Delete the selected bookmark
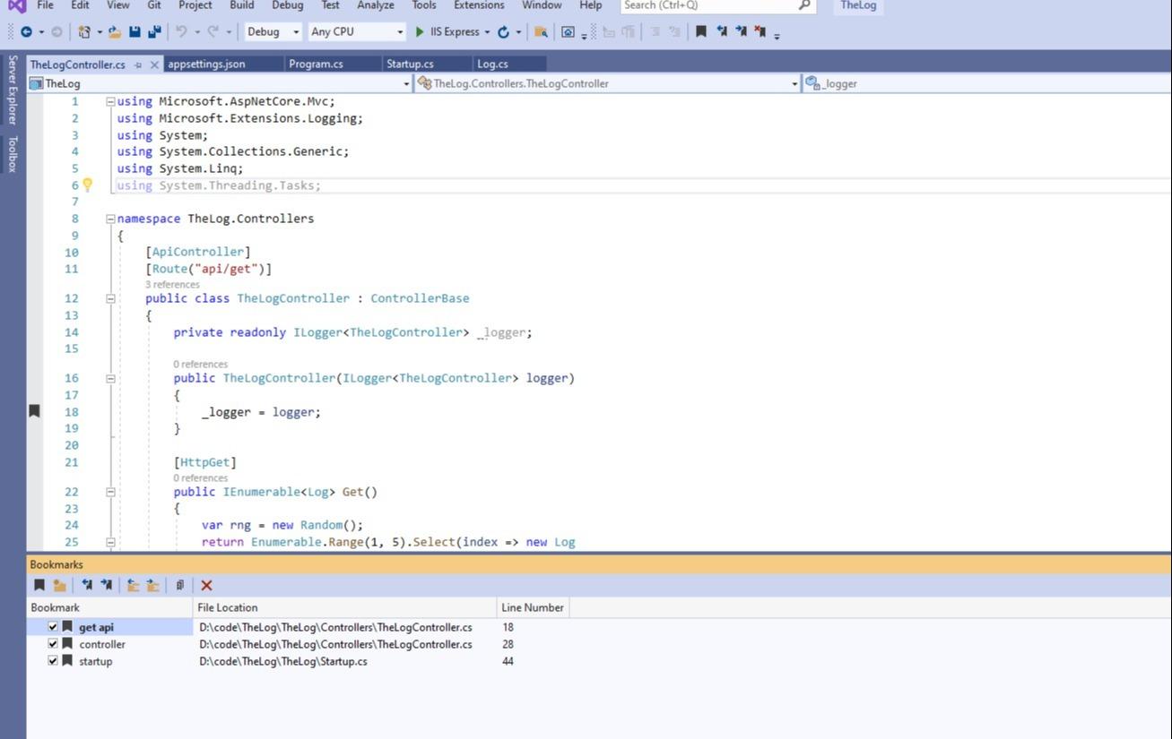Viewport: 1172px width, 739px height. 207,585
